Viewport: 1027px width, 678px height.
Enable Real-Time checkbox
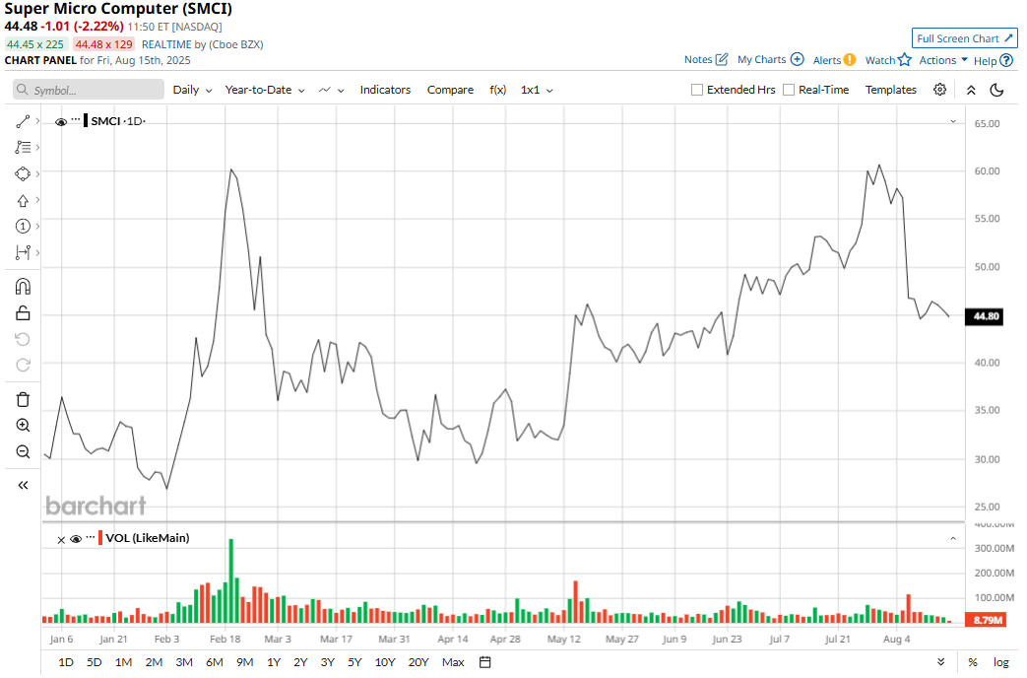(x=789, y=90)
